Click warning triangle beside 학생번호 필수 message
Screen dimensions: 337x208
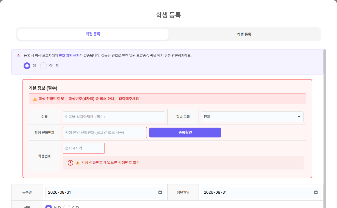(78, 163)
